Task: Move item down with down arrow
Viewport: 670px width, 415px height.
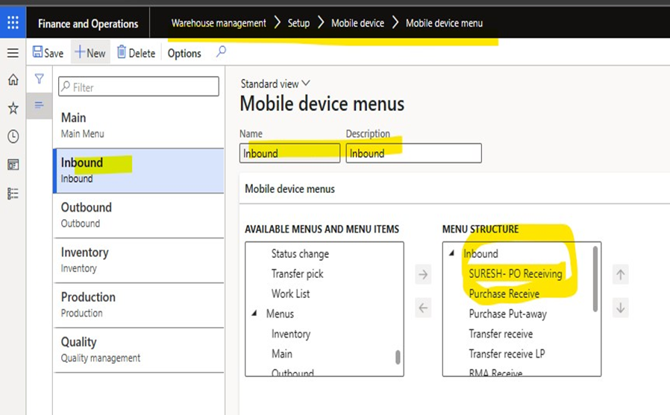Action: (x=621, y=308)
